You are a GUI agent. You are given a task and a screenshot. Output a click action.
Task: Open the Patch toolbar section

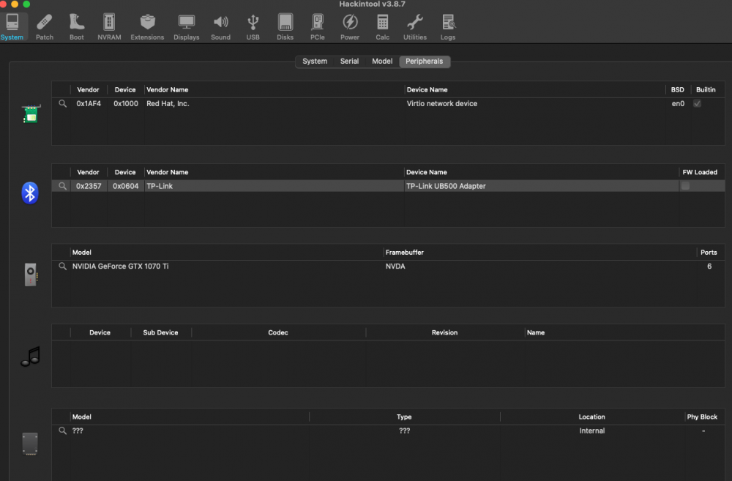[45, 27]
